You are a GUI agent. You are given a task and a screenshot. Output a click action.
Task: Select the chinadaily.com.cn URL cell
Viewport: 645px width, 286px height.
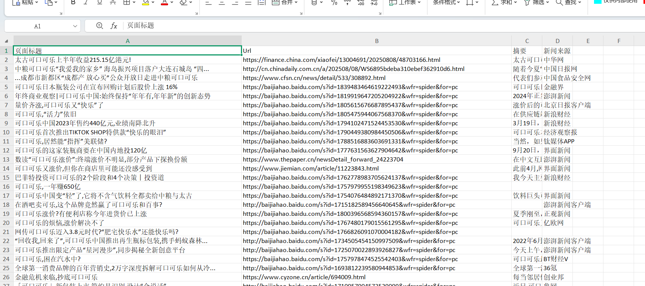[x=377, y=69]
